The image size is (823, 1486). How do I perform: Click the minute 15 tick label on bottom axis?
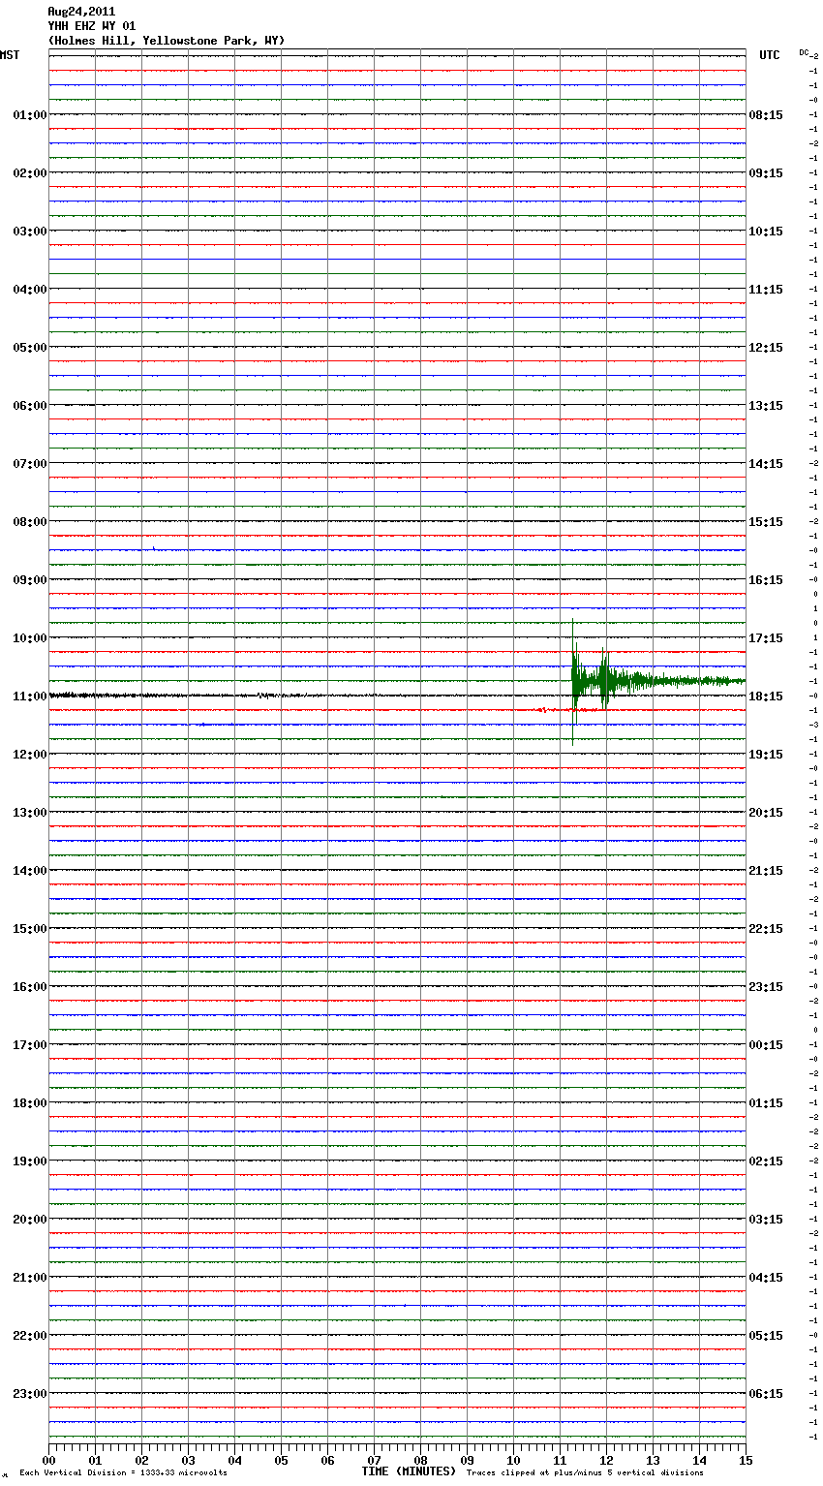(746, 1460)
